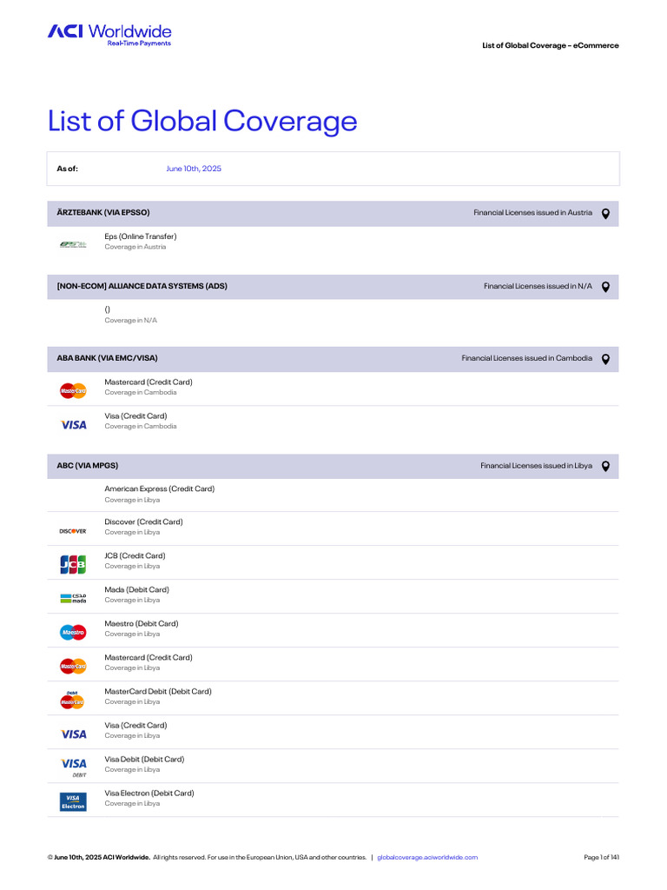This screenshot has width=667, height=890.
Task: Click 'Coverage in N/A' text
Action: (x=130, y=320)
